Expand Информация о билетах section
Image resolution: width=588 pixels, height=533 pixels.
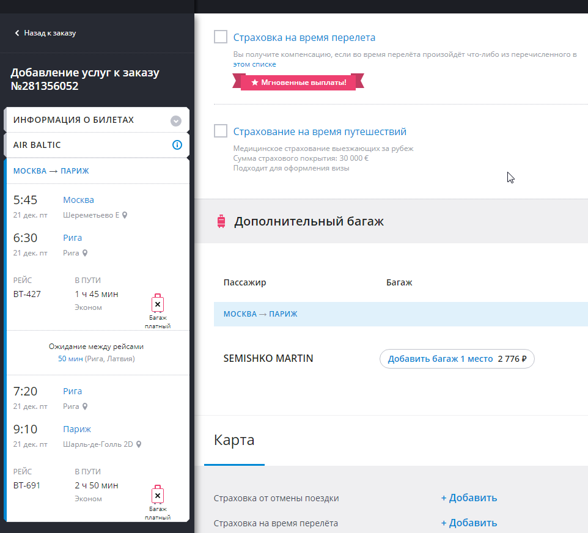point(176,120)
